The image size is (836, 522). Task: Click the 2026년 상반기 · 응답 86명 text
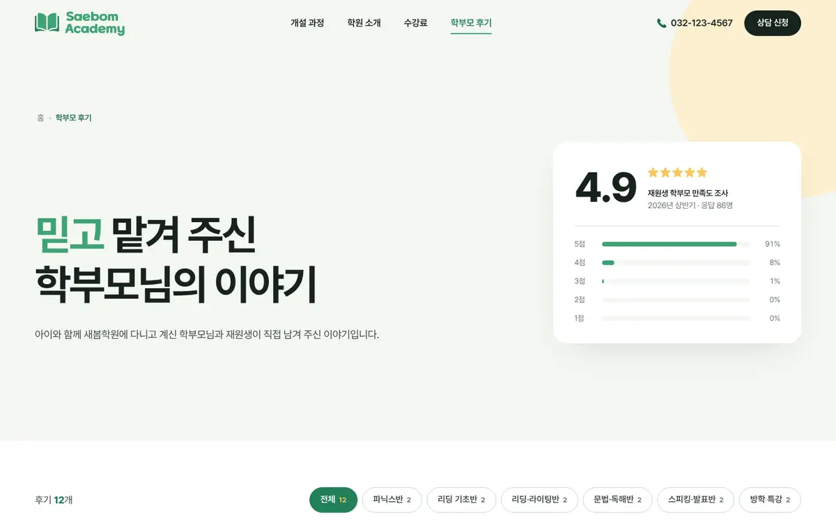pos(690,205)
